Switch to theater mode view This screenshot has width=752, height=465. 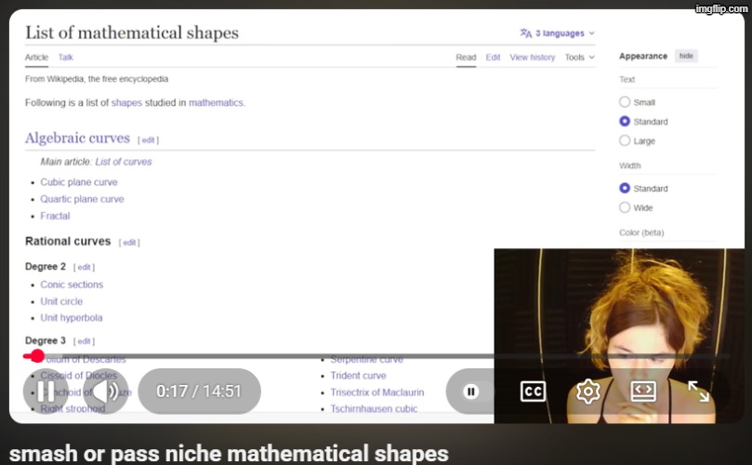pos(643,392)
